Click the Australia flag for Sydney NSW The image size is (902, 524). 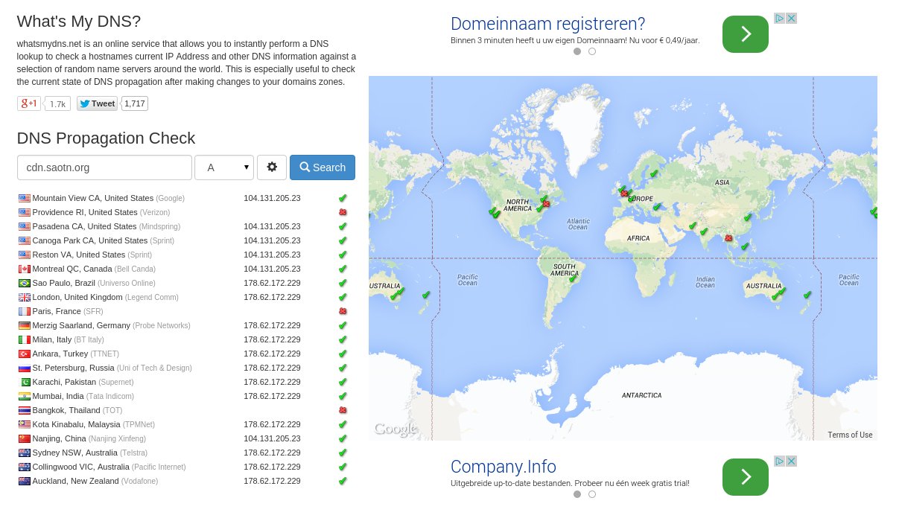25,453
